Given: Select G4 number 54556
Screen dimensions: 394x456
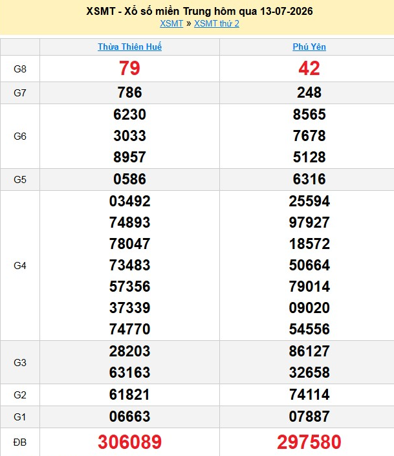Looking at the screenshot, I should tap(309, 329).
